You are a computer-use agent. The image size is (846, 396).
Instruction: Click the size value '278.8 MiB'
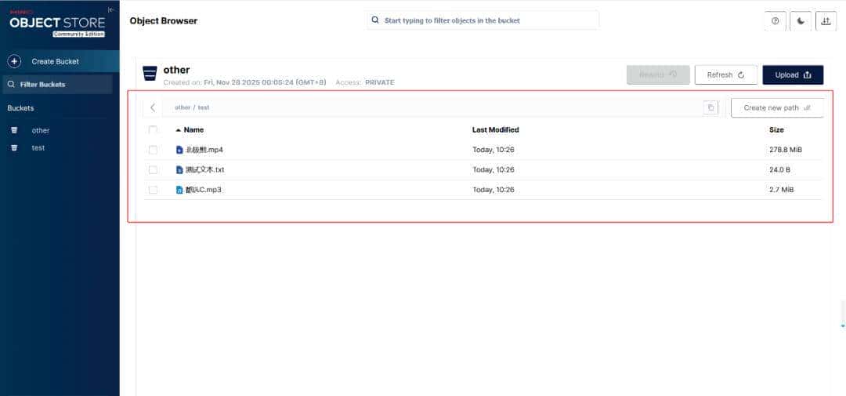pos(786,150)
